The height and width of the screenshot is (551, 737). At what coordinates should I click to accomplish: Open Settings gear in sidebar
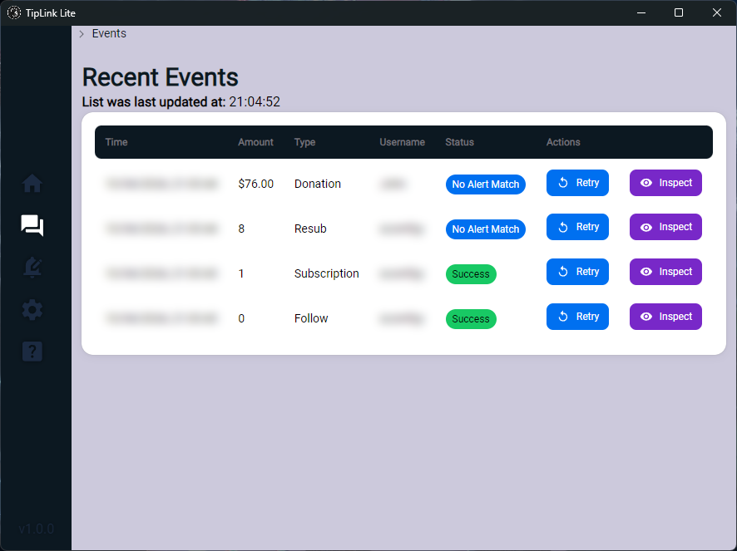(x=32, y=309)
